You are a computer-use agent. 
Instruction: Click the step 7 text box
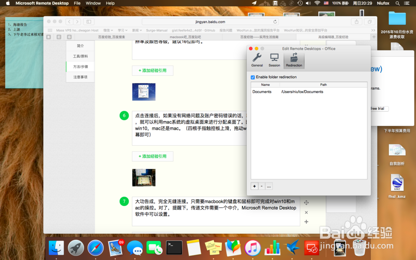click(x=216, y=211)
